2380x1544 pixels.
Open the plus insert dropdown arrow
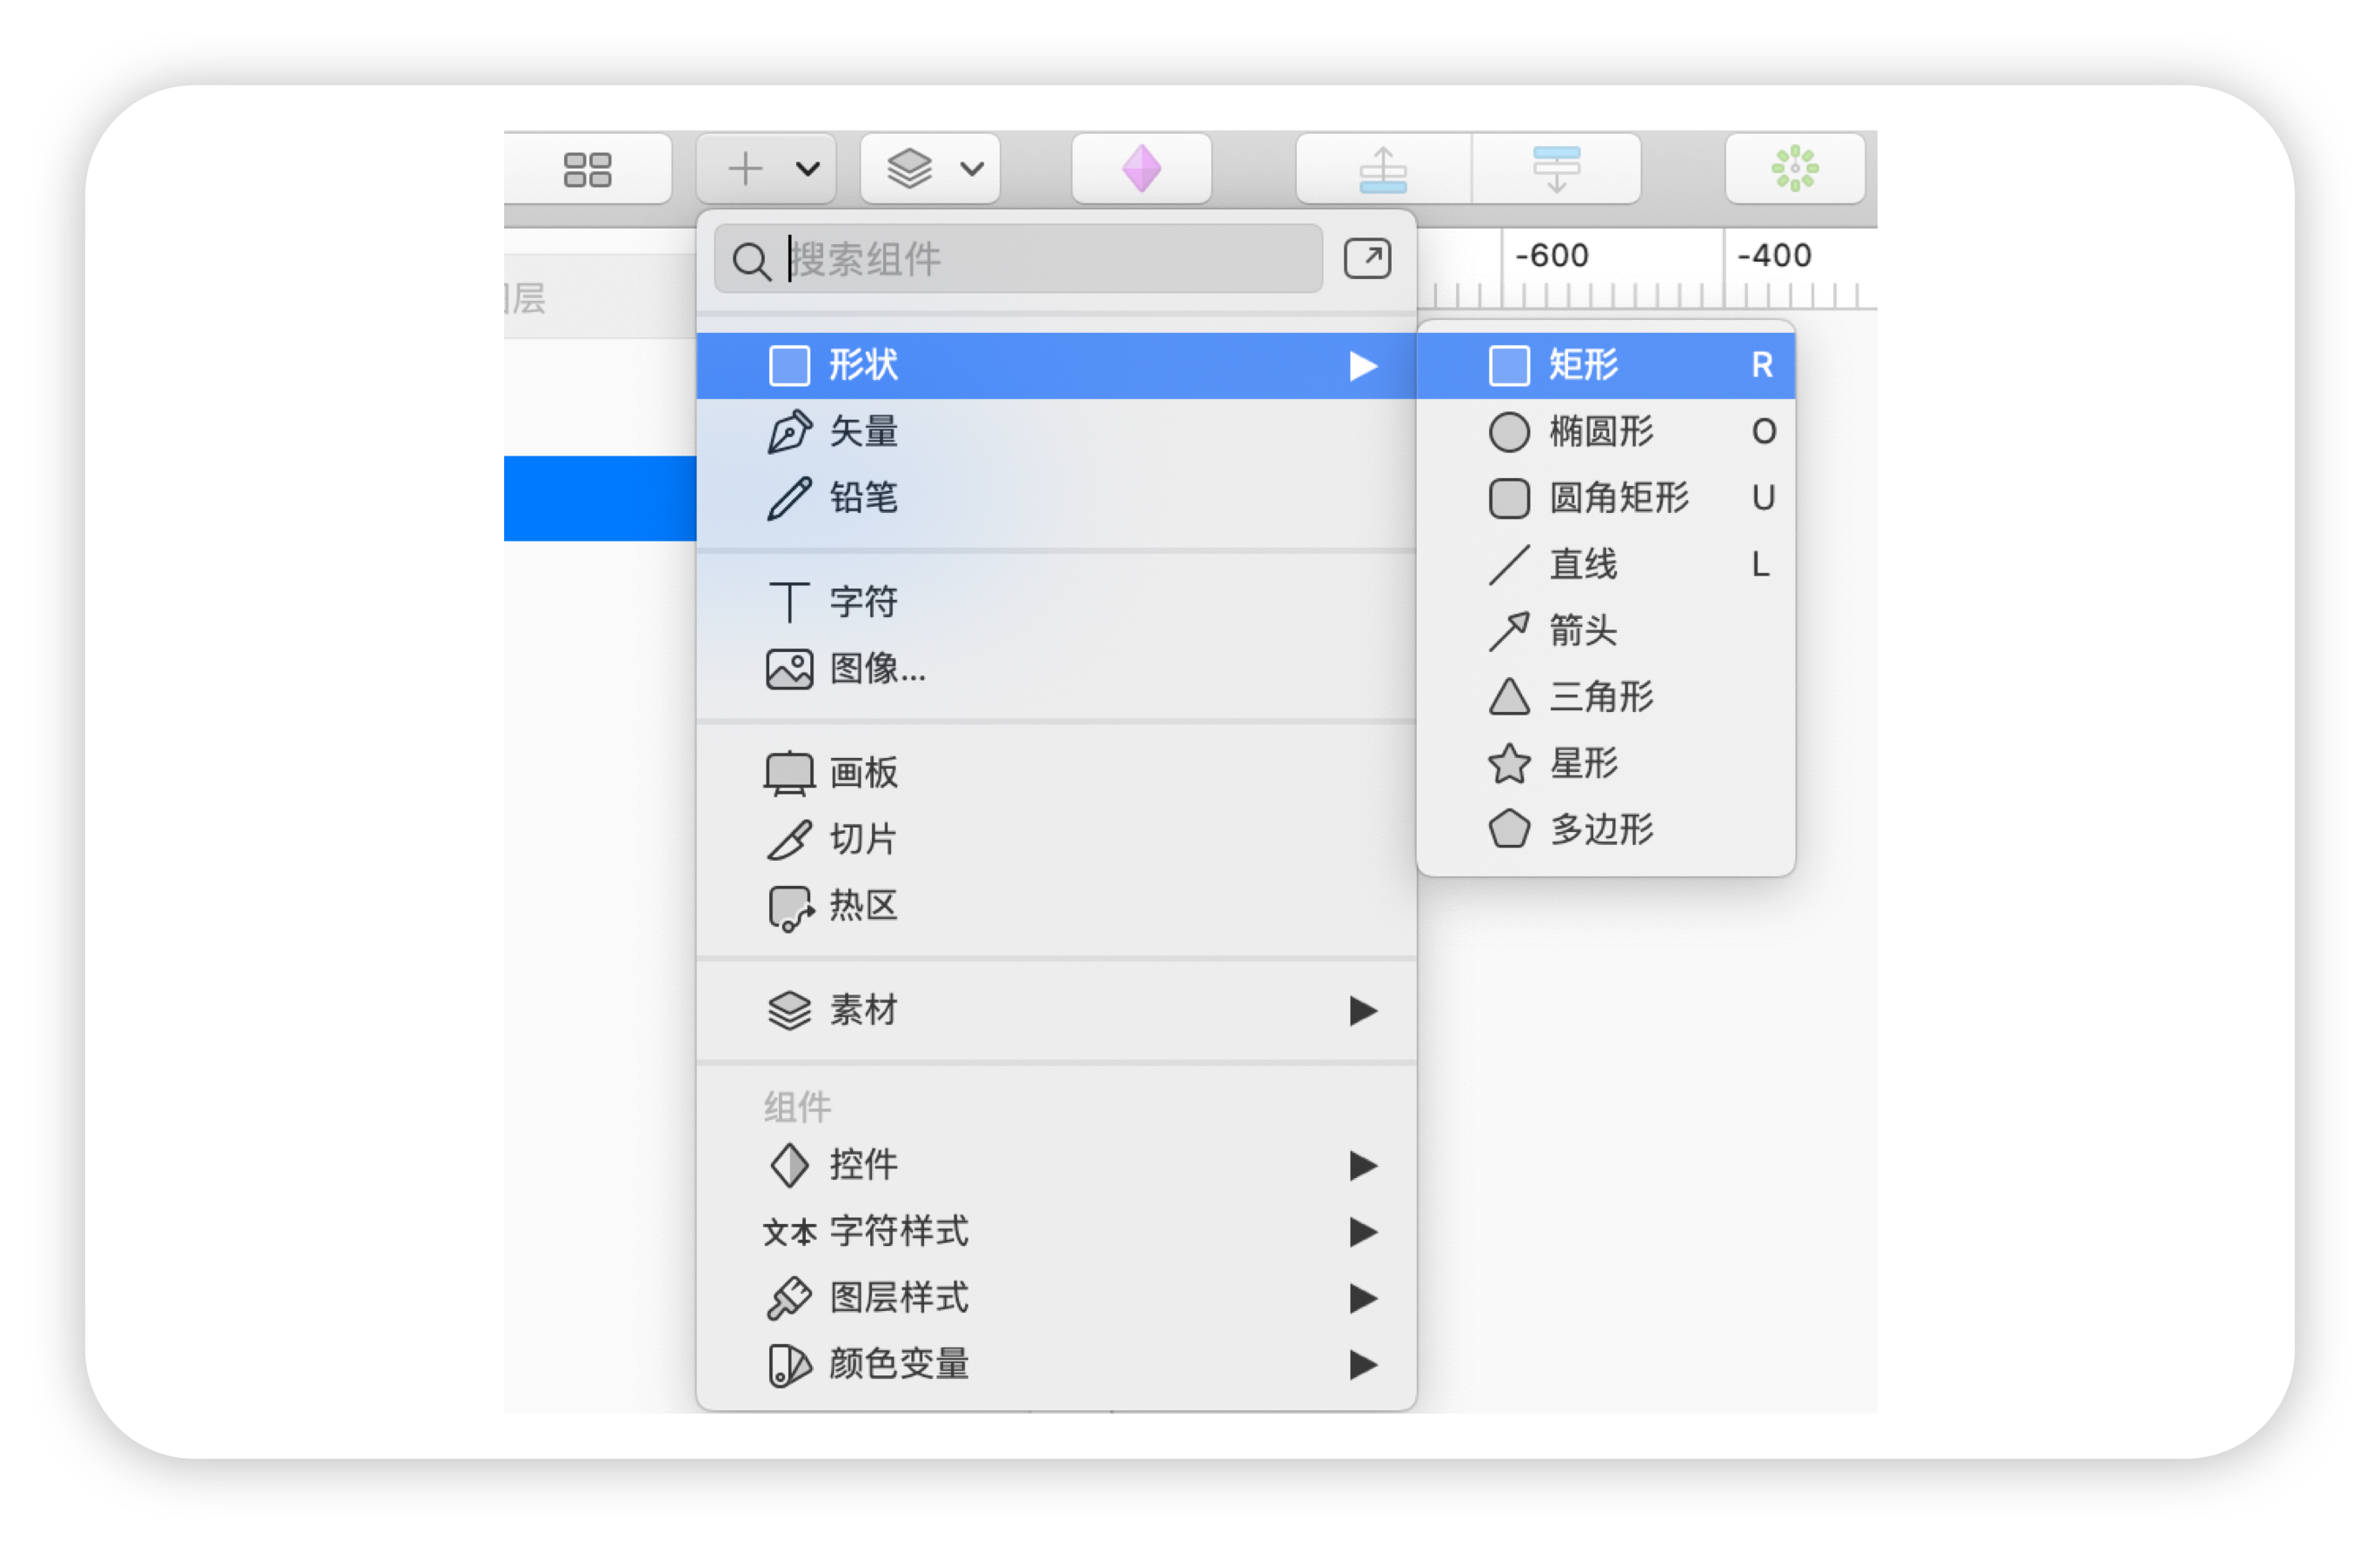coord(808,169)
